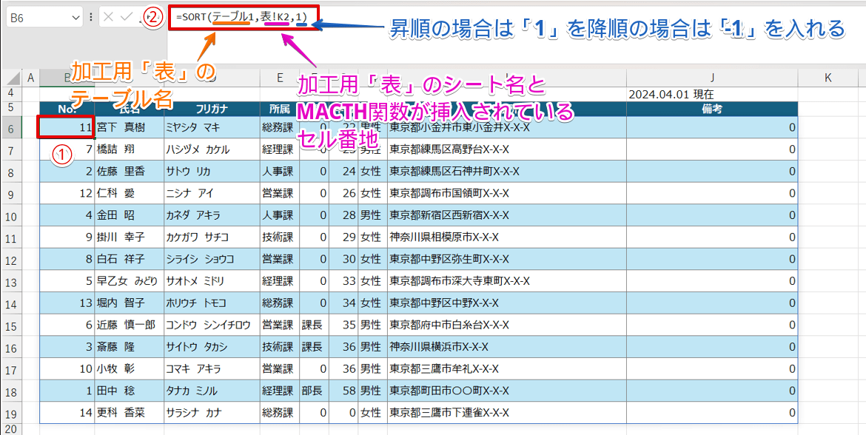
Task: Select cell B6 containing 11
Action: [x=67, y=128]
